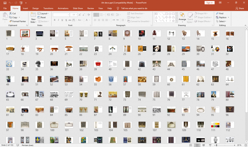This screenshot has height=147, width=248.
Task: Click the Cut scissors icon
Action: pyautogui.click(x=11, y=13)
